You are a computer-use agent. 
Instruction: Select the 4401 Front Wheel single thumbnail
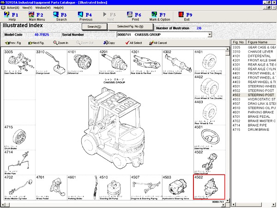pyautogui.click(x=210, y=62)
